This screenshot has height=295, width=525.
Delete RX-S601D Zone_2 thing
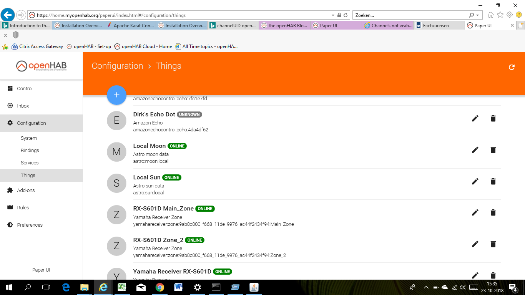click(x=493, y=244)
